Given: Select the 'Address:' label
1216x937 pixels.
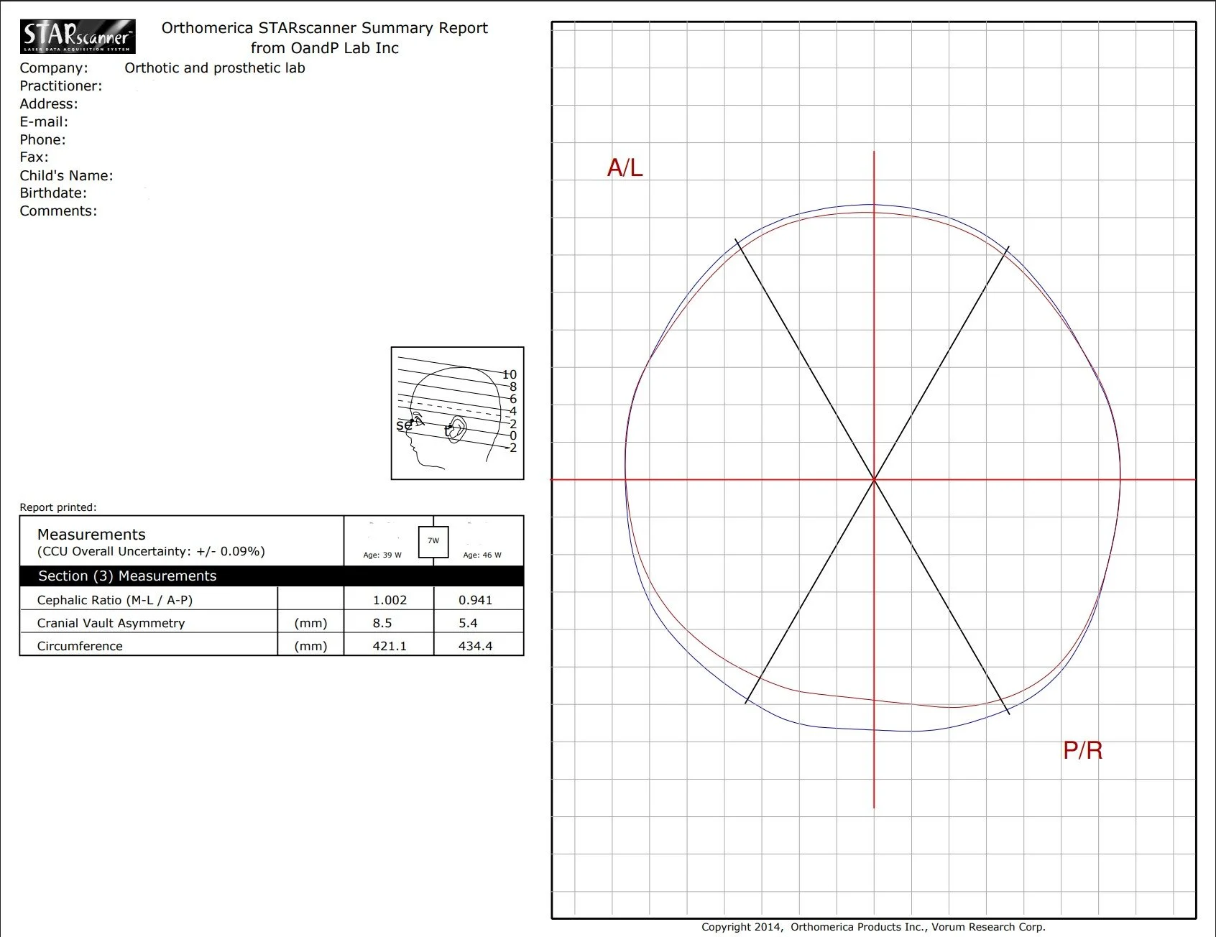Looking at the screenshot, I should click(49, 104).
